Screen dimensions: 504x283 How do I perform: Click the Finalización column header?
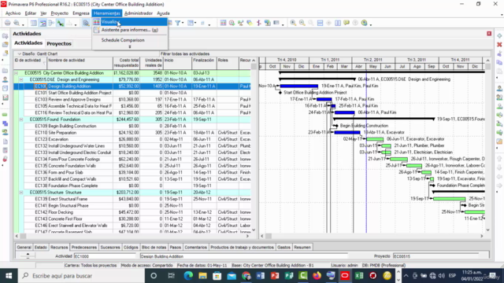(204, 63)
